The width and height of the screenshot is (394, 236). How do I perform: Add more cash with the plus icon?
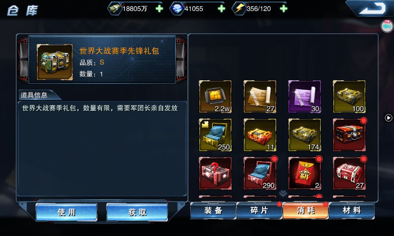coord(159,9)
